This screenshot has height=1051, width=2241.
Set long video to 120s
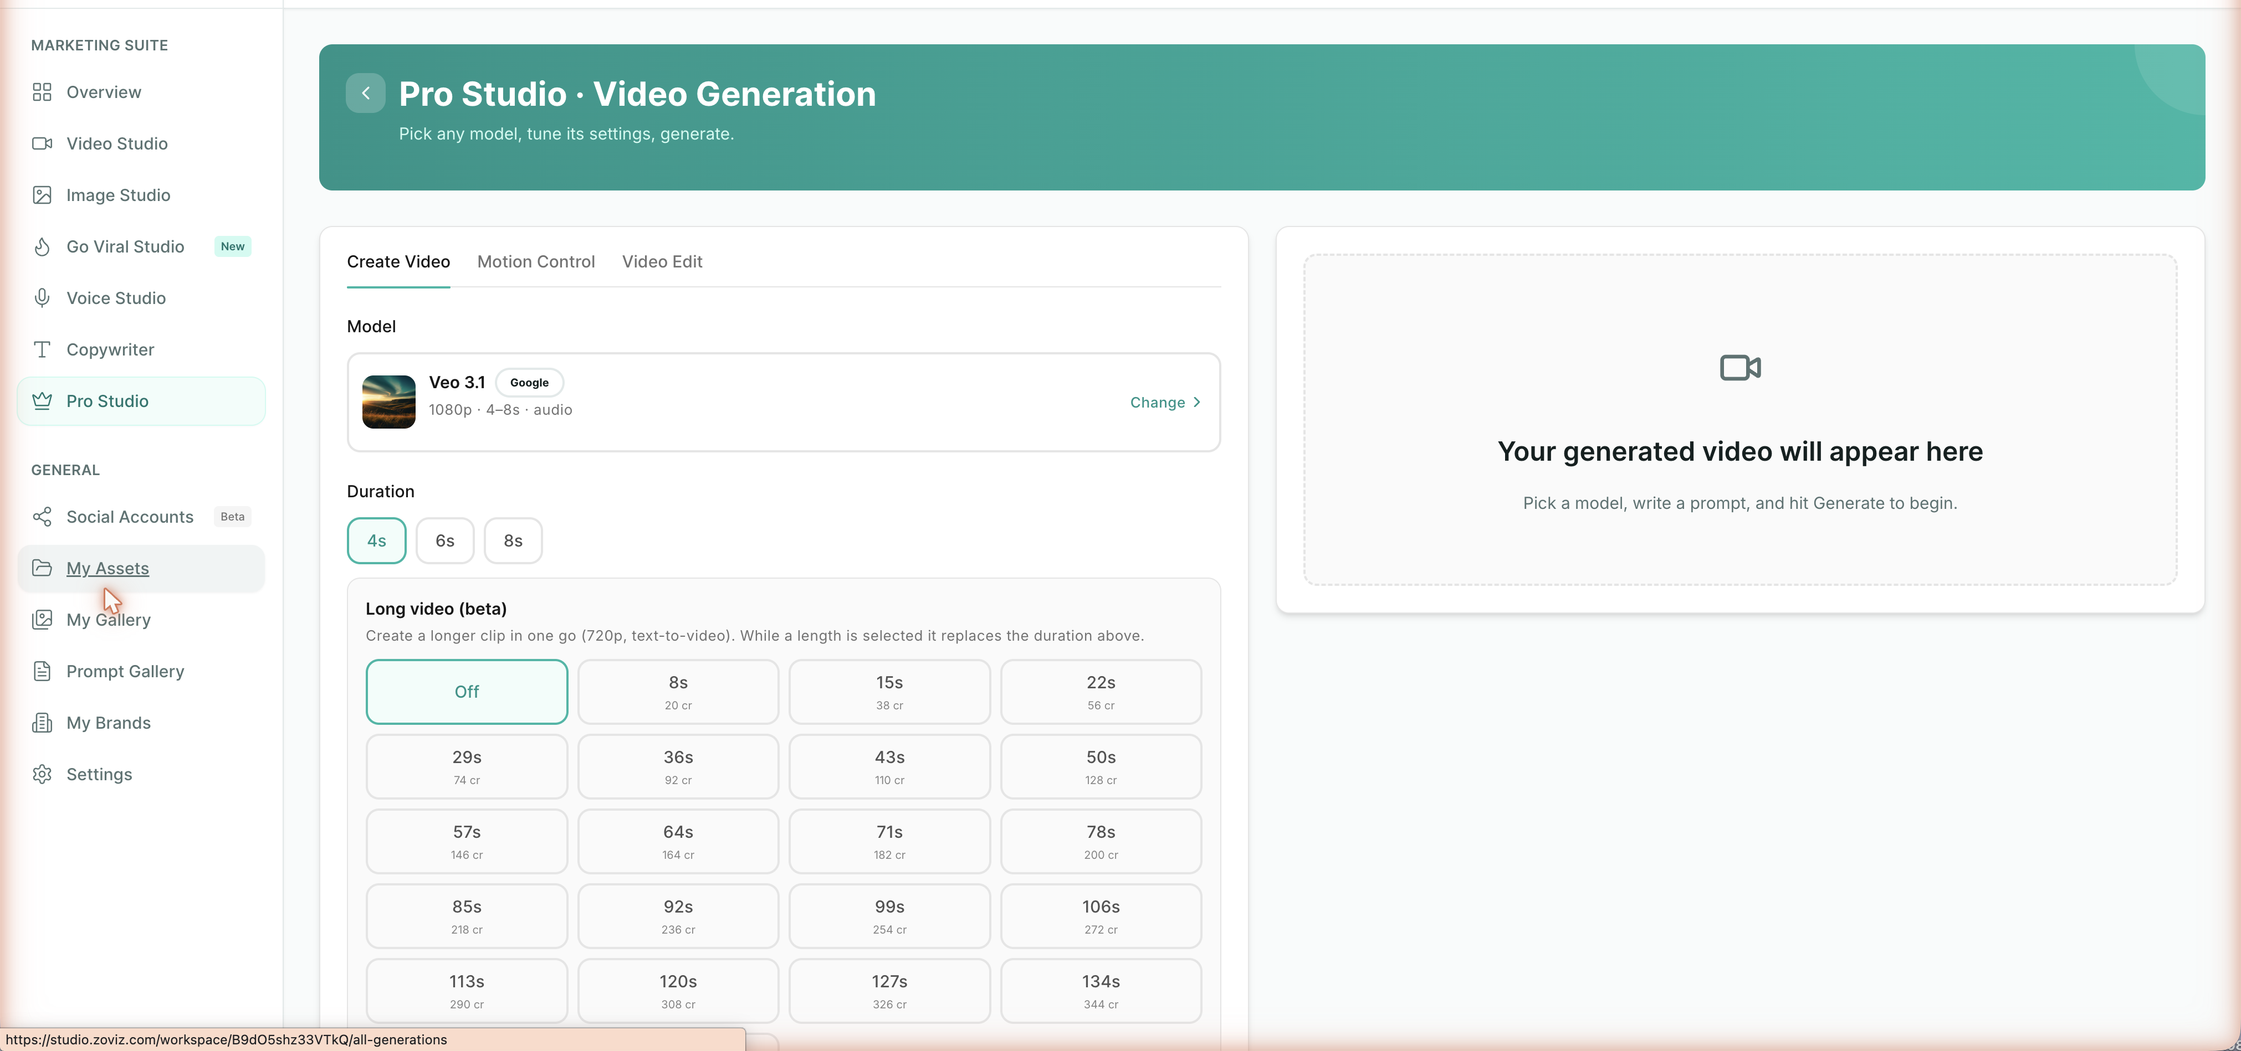point(678,991)
